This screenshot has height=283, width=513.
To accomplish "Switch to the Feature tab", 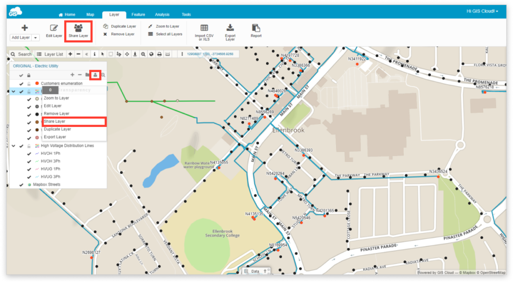I will coord(138,14).
